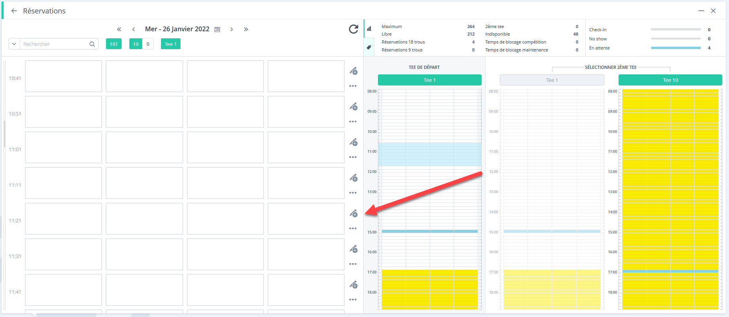Image resolution: width=729 pixels, height=317 pixels.
Task: Select the greyed Tee 1 second tee
Action: [552, 80]
